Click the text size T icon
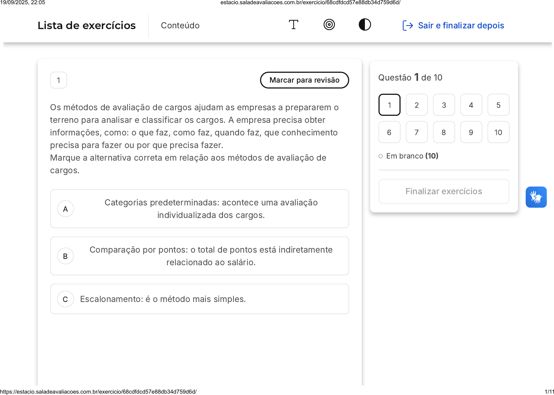 (x=293, y=25)
